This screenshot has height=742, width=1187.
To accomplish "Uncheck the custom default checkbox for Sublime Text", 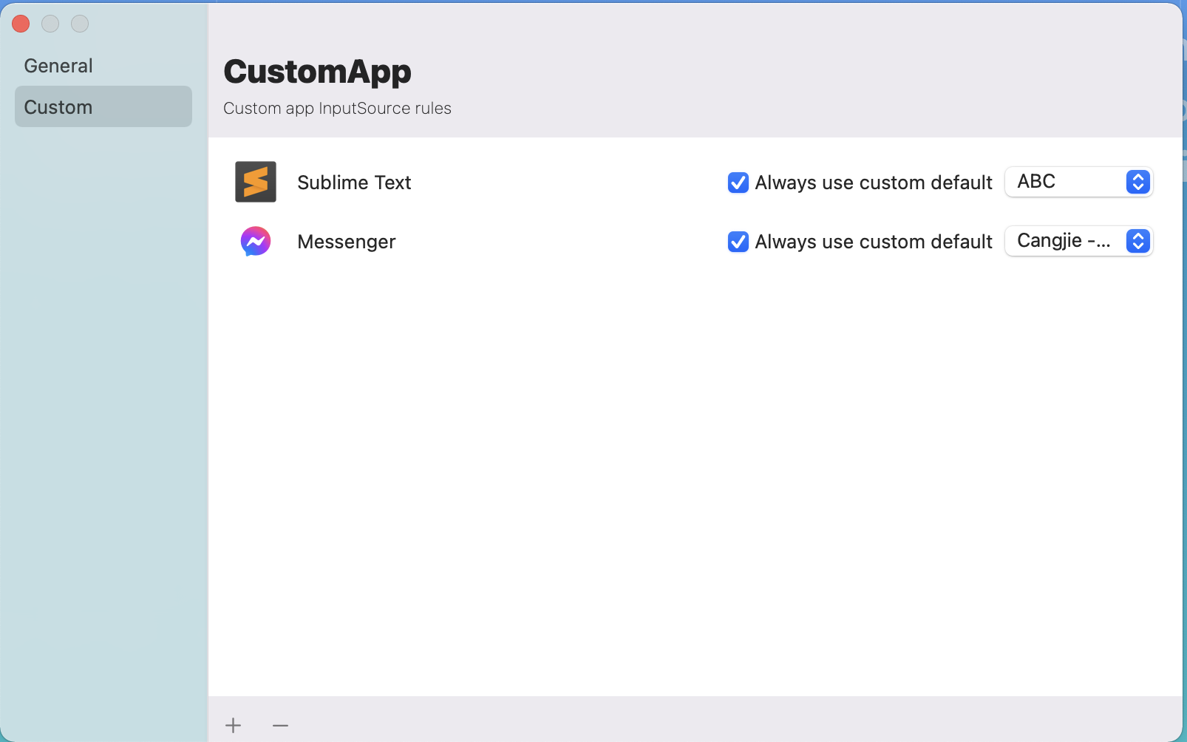I will [x=738, y=183].
